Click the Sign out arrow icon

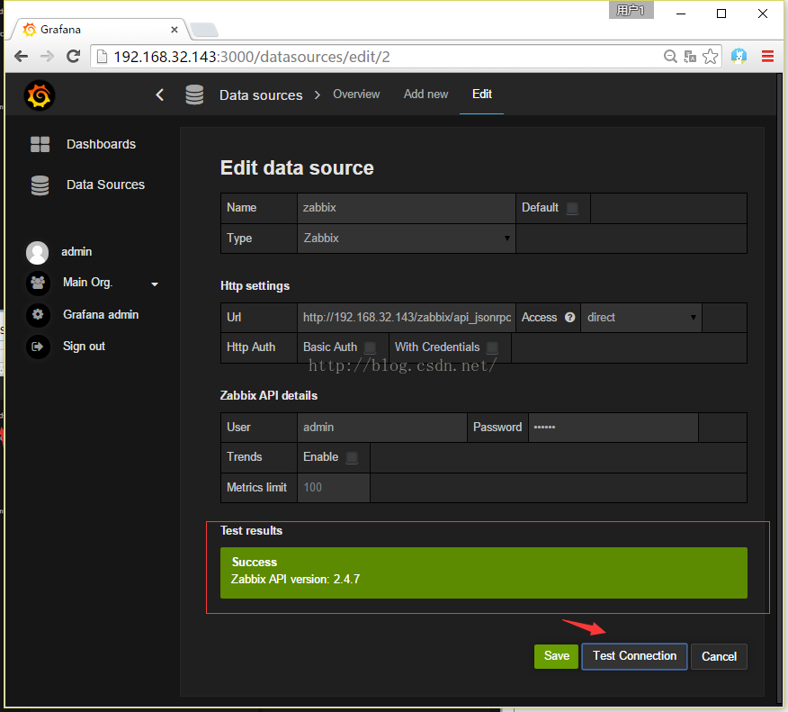click(x=38, y=347)
